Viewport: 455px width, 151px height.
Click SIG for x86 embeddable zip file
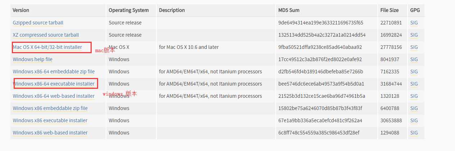pyautogui.click(x=414, y=108)
